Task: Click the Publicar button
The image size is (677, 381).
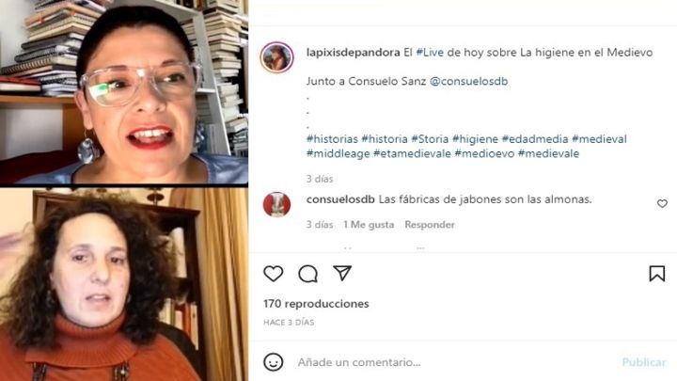Action: point(644,362)
